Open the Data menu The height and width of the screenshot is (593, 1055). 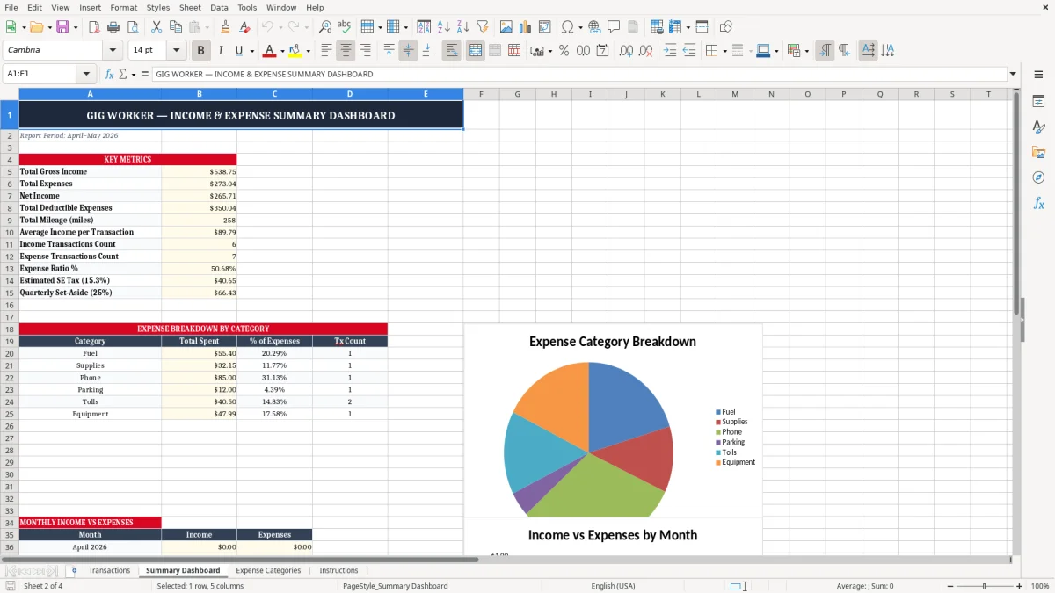pyautogui.click(x=219, y=7)
